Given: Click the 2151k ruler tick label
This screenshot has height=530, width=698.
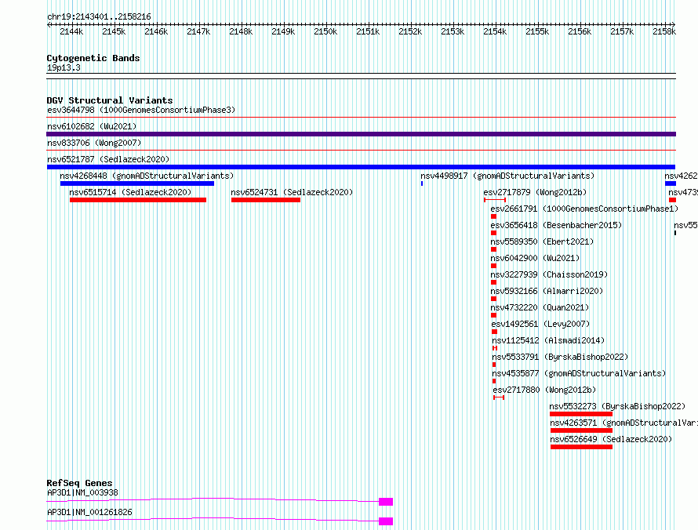Looking at the screenshot, I should [368, 31].
